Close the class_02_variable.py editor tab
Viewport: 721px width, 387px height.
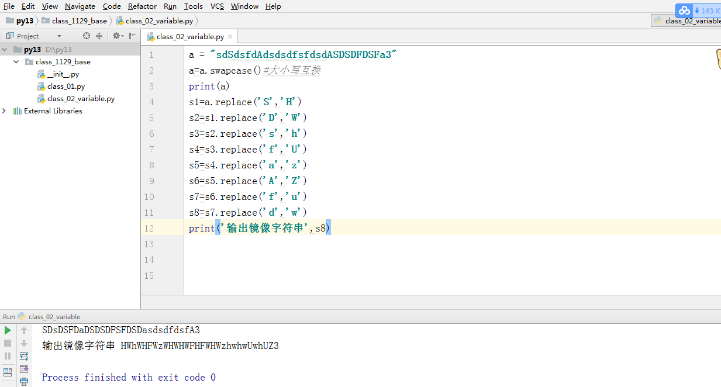click(230, 36)
